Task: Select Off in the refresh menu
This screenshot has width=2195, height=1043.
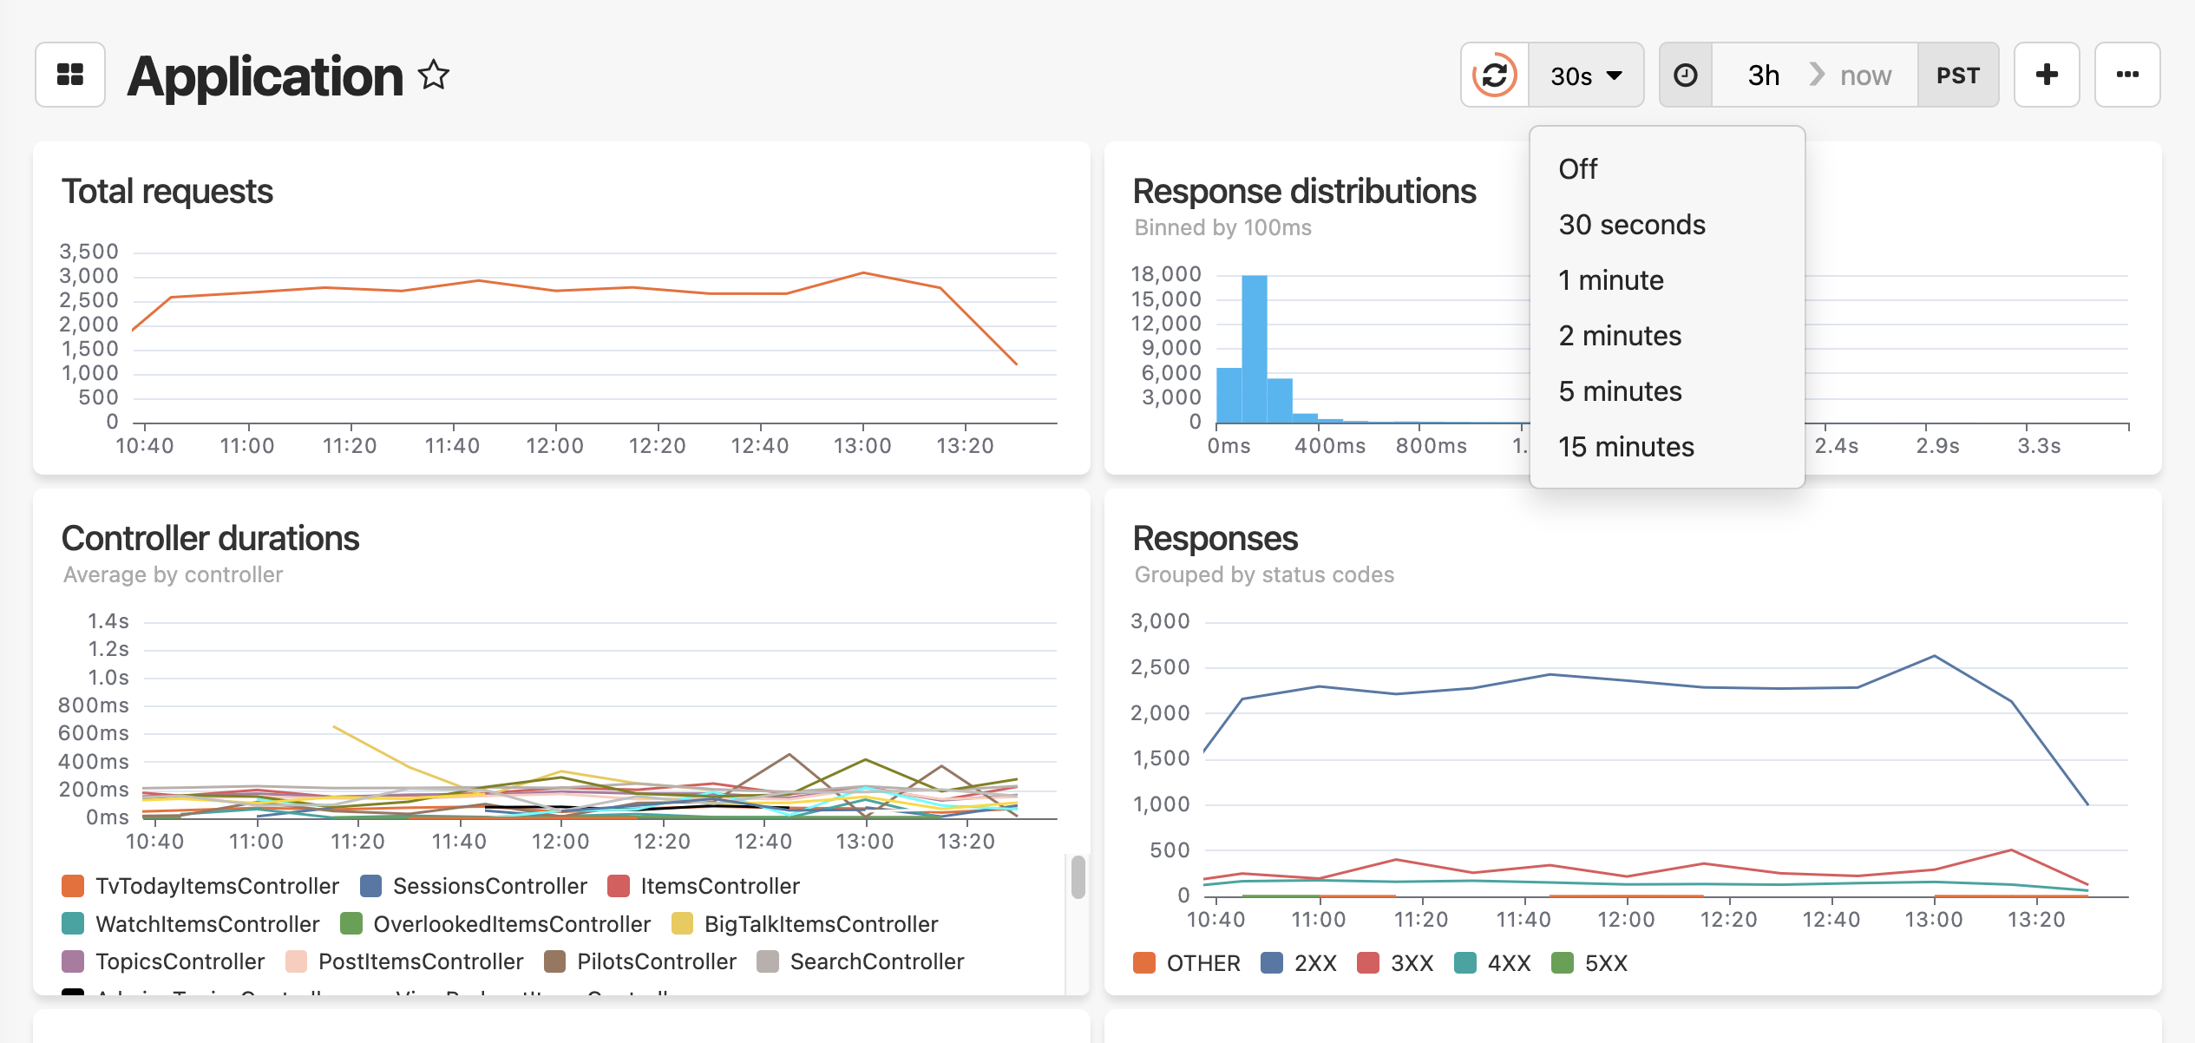Action: coord(1577,168)
